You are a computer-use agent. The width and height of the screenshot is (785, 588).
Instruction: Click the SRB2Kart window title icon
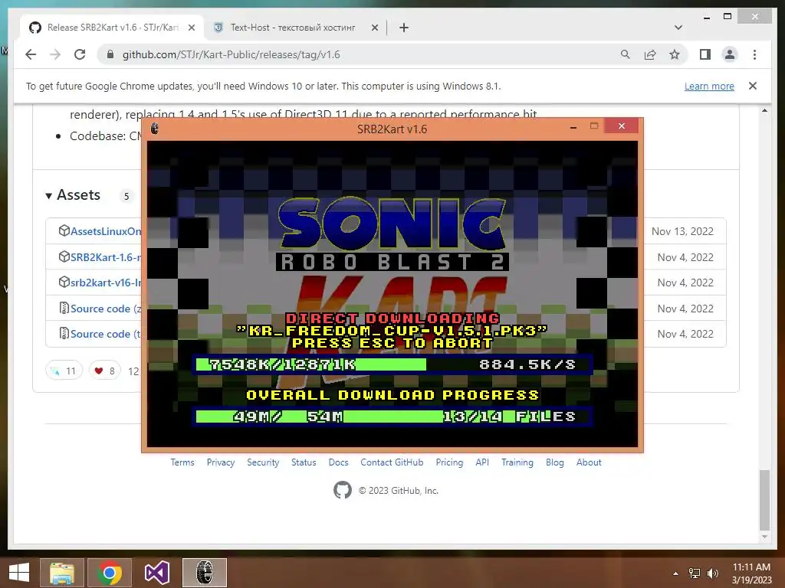coord(155,129)
